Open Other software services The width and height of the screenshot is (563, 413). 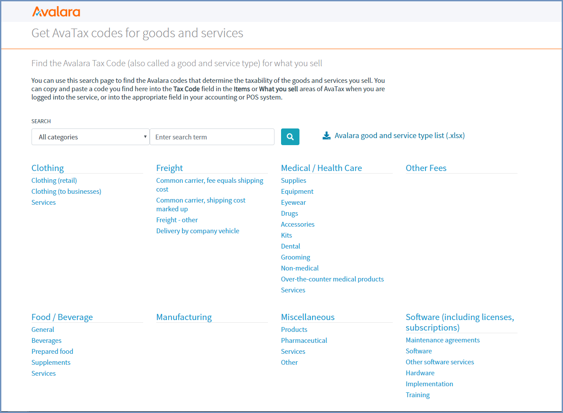pyautogui.click(x=440, y=362)
